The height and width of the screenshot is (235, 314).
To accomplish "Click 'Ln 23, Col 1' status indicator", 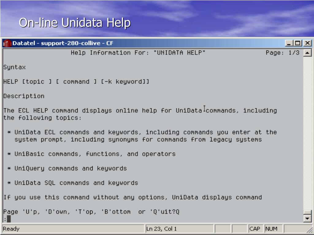I will point(161,229).
